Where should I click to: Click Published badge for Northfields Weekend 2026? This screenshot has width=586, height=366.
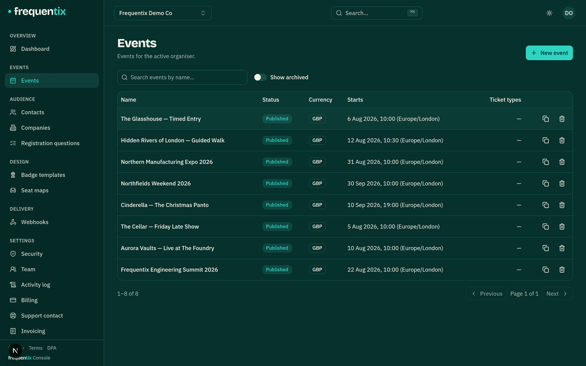coord(277,183)
